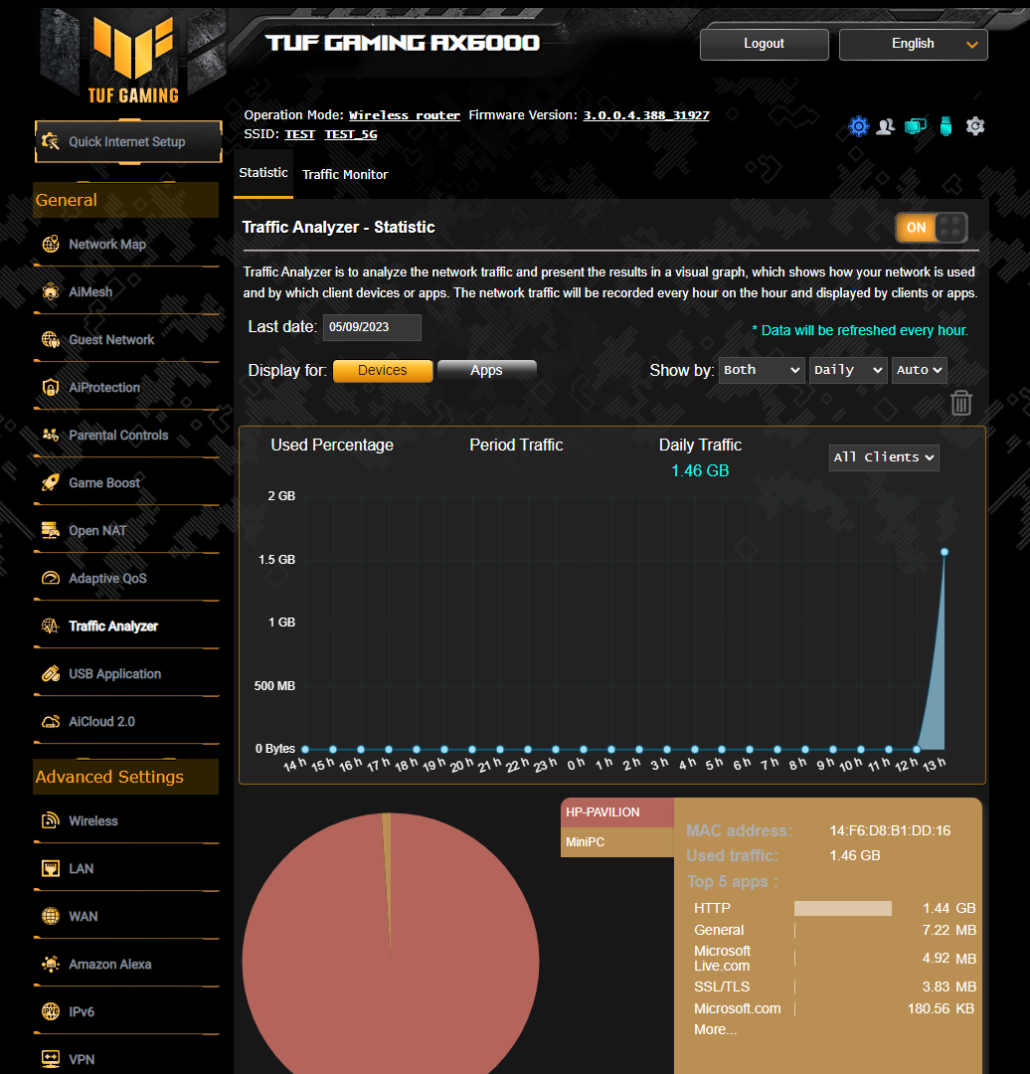The image size is (1030, 1074).
Task: Click the TUF Gaming logo
Action: tap(133, 61)
